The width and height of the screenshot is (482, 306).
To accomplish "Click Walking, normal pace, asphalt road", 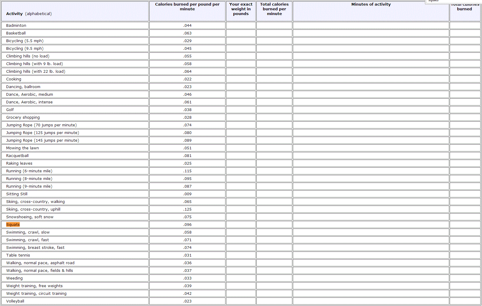I will [40, 263].
